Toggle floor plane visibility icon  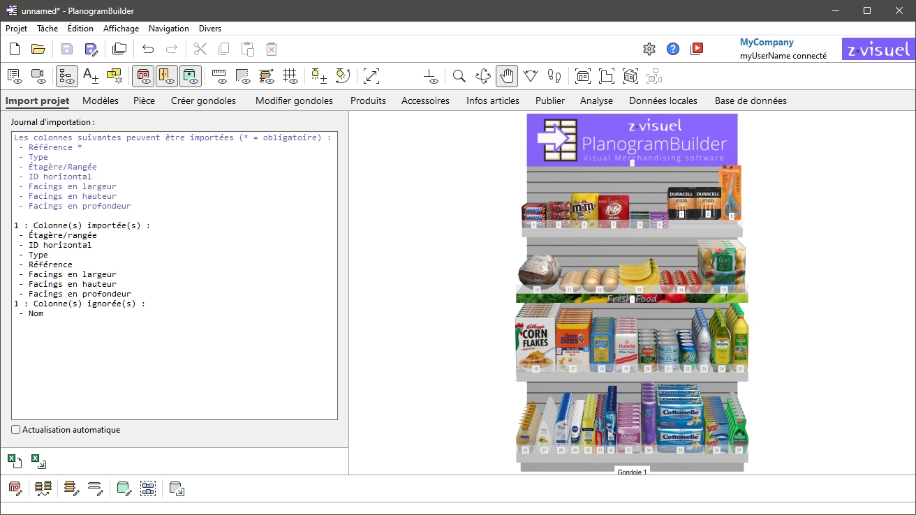(431, 76)
